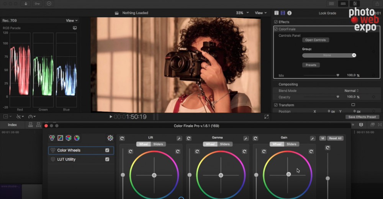Viewport: 383px width, 199px height.
Task: Switch Gain to Sliders tab
Action: point(291,144)
